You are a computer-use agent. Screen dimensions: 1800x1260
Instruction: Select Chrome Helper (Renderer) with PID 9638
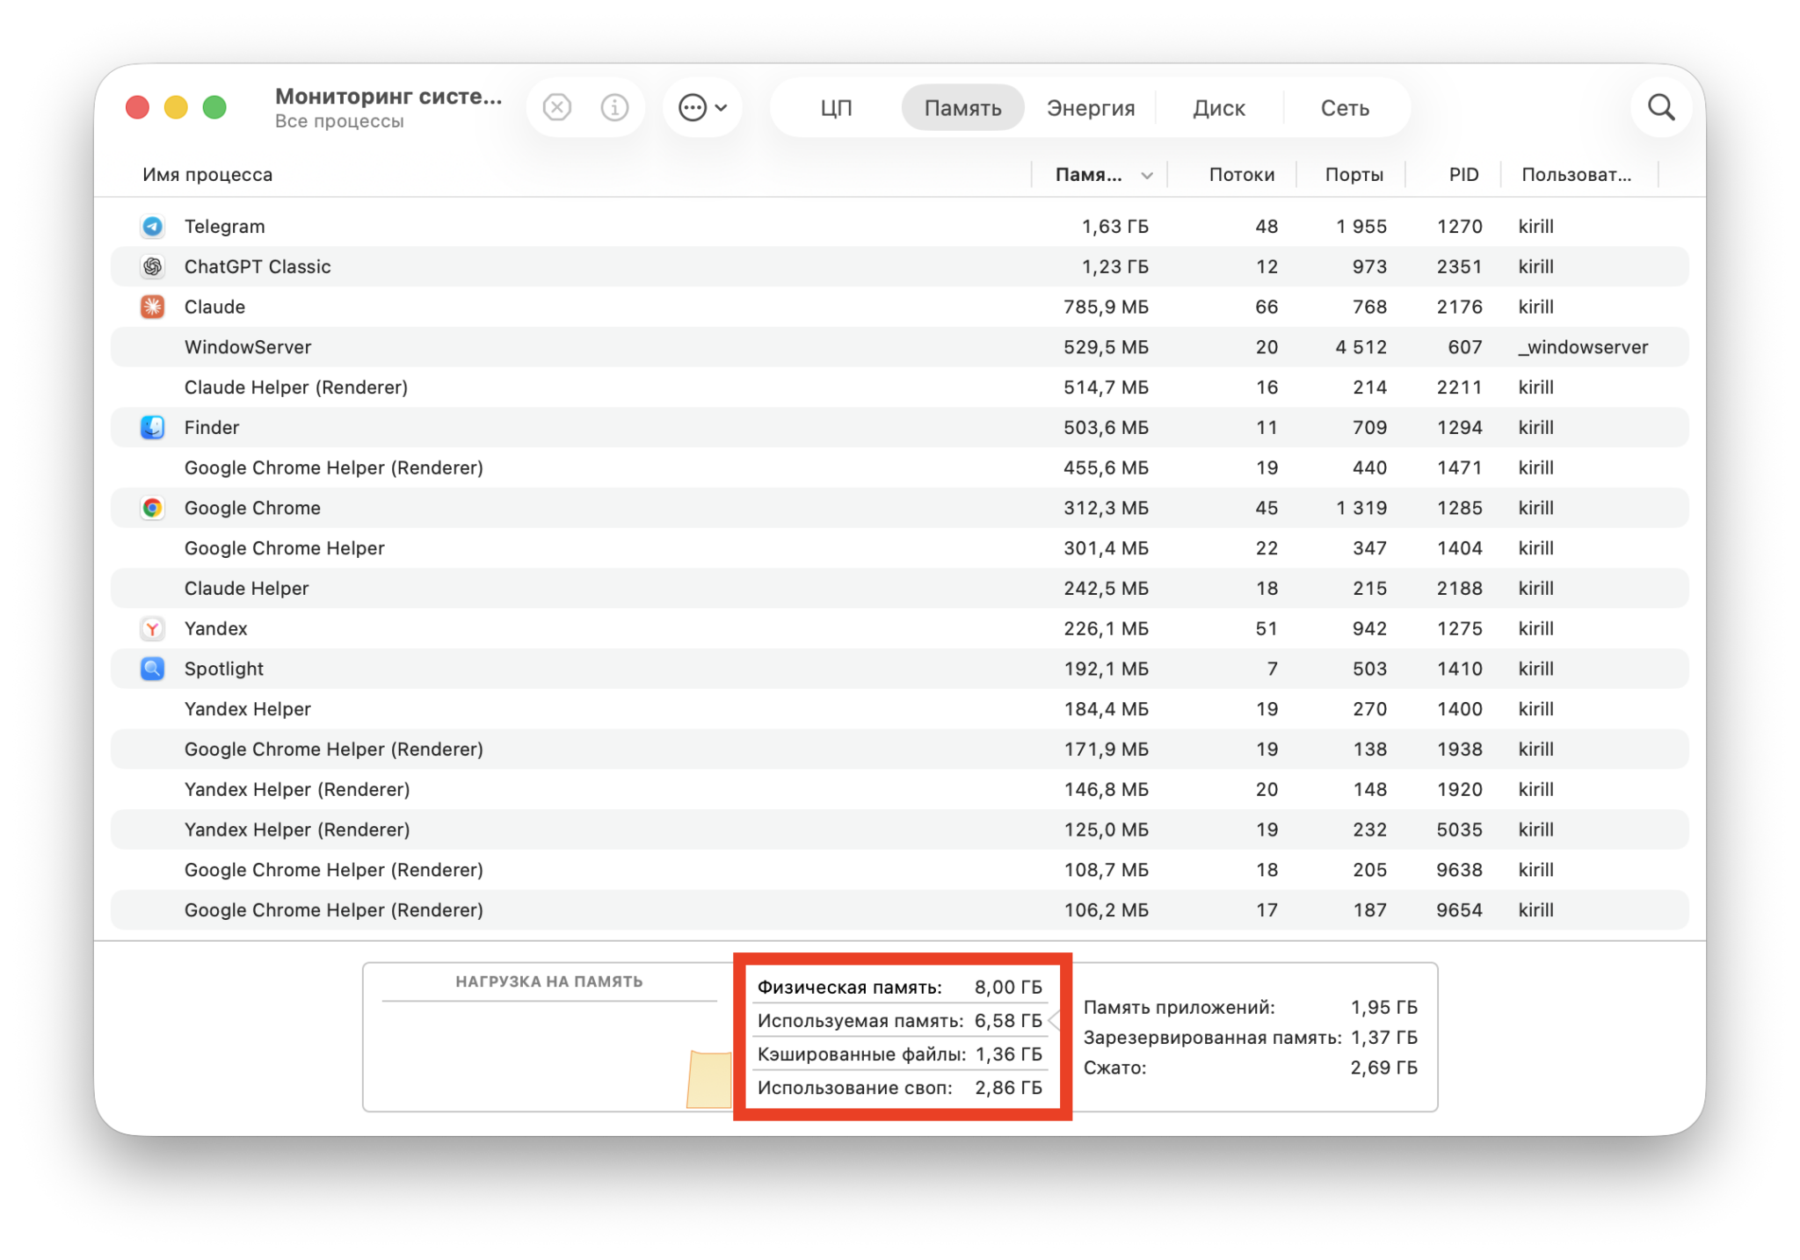(899, 870)
